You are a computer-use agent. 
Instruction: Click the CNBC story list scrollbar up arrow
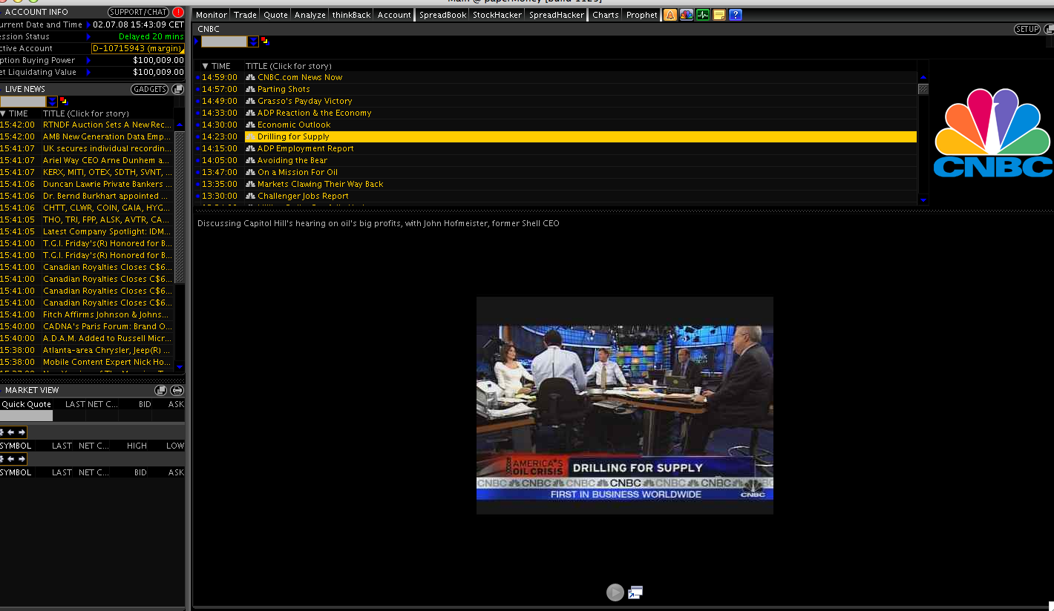tap(923, 77)
